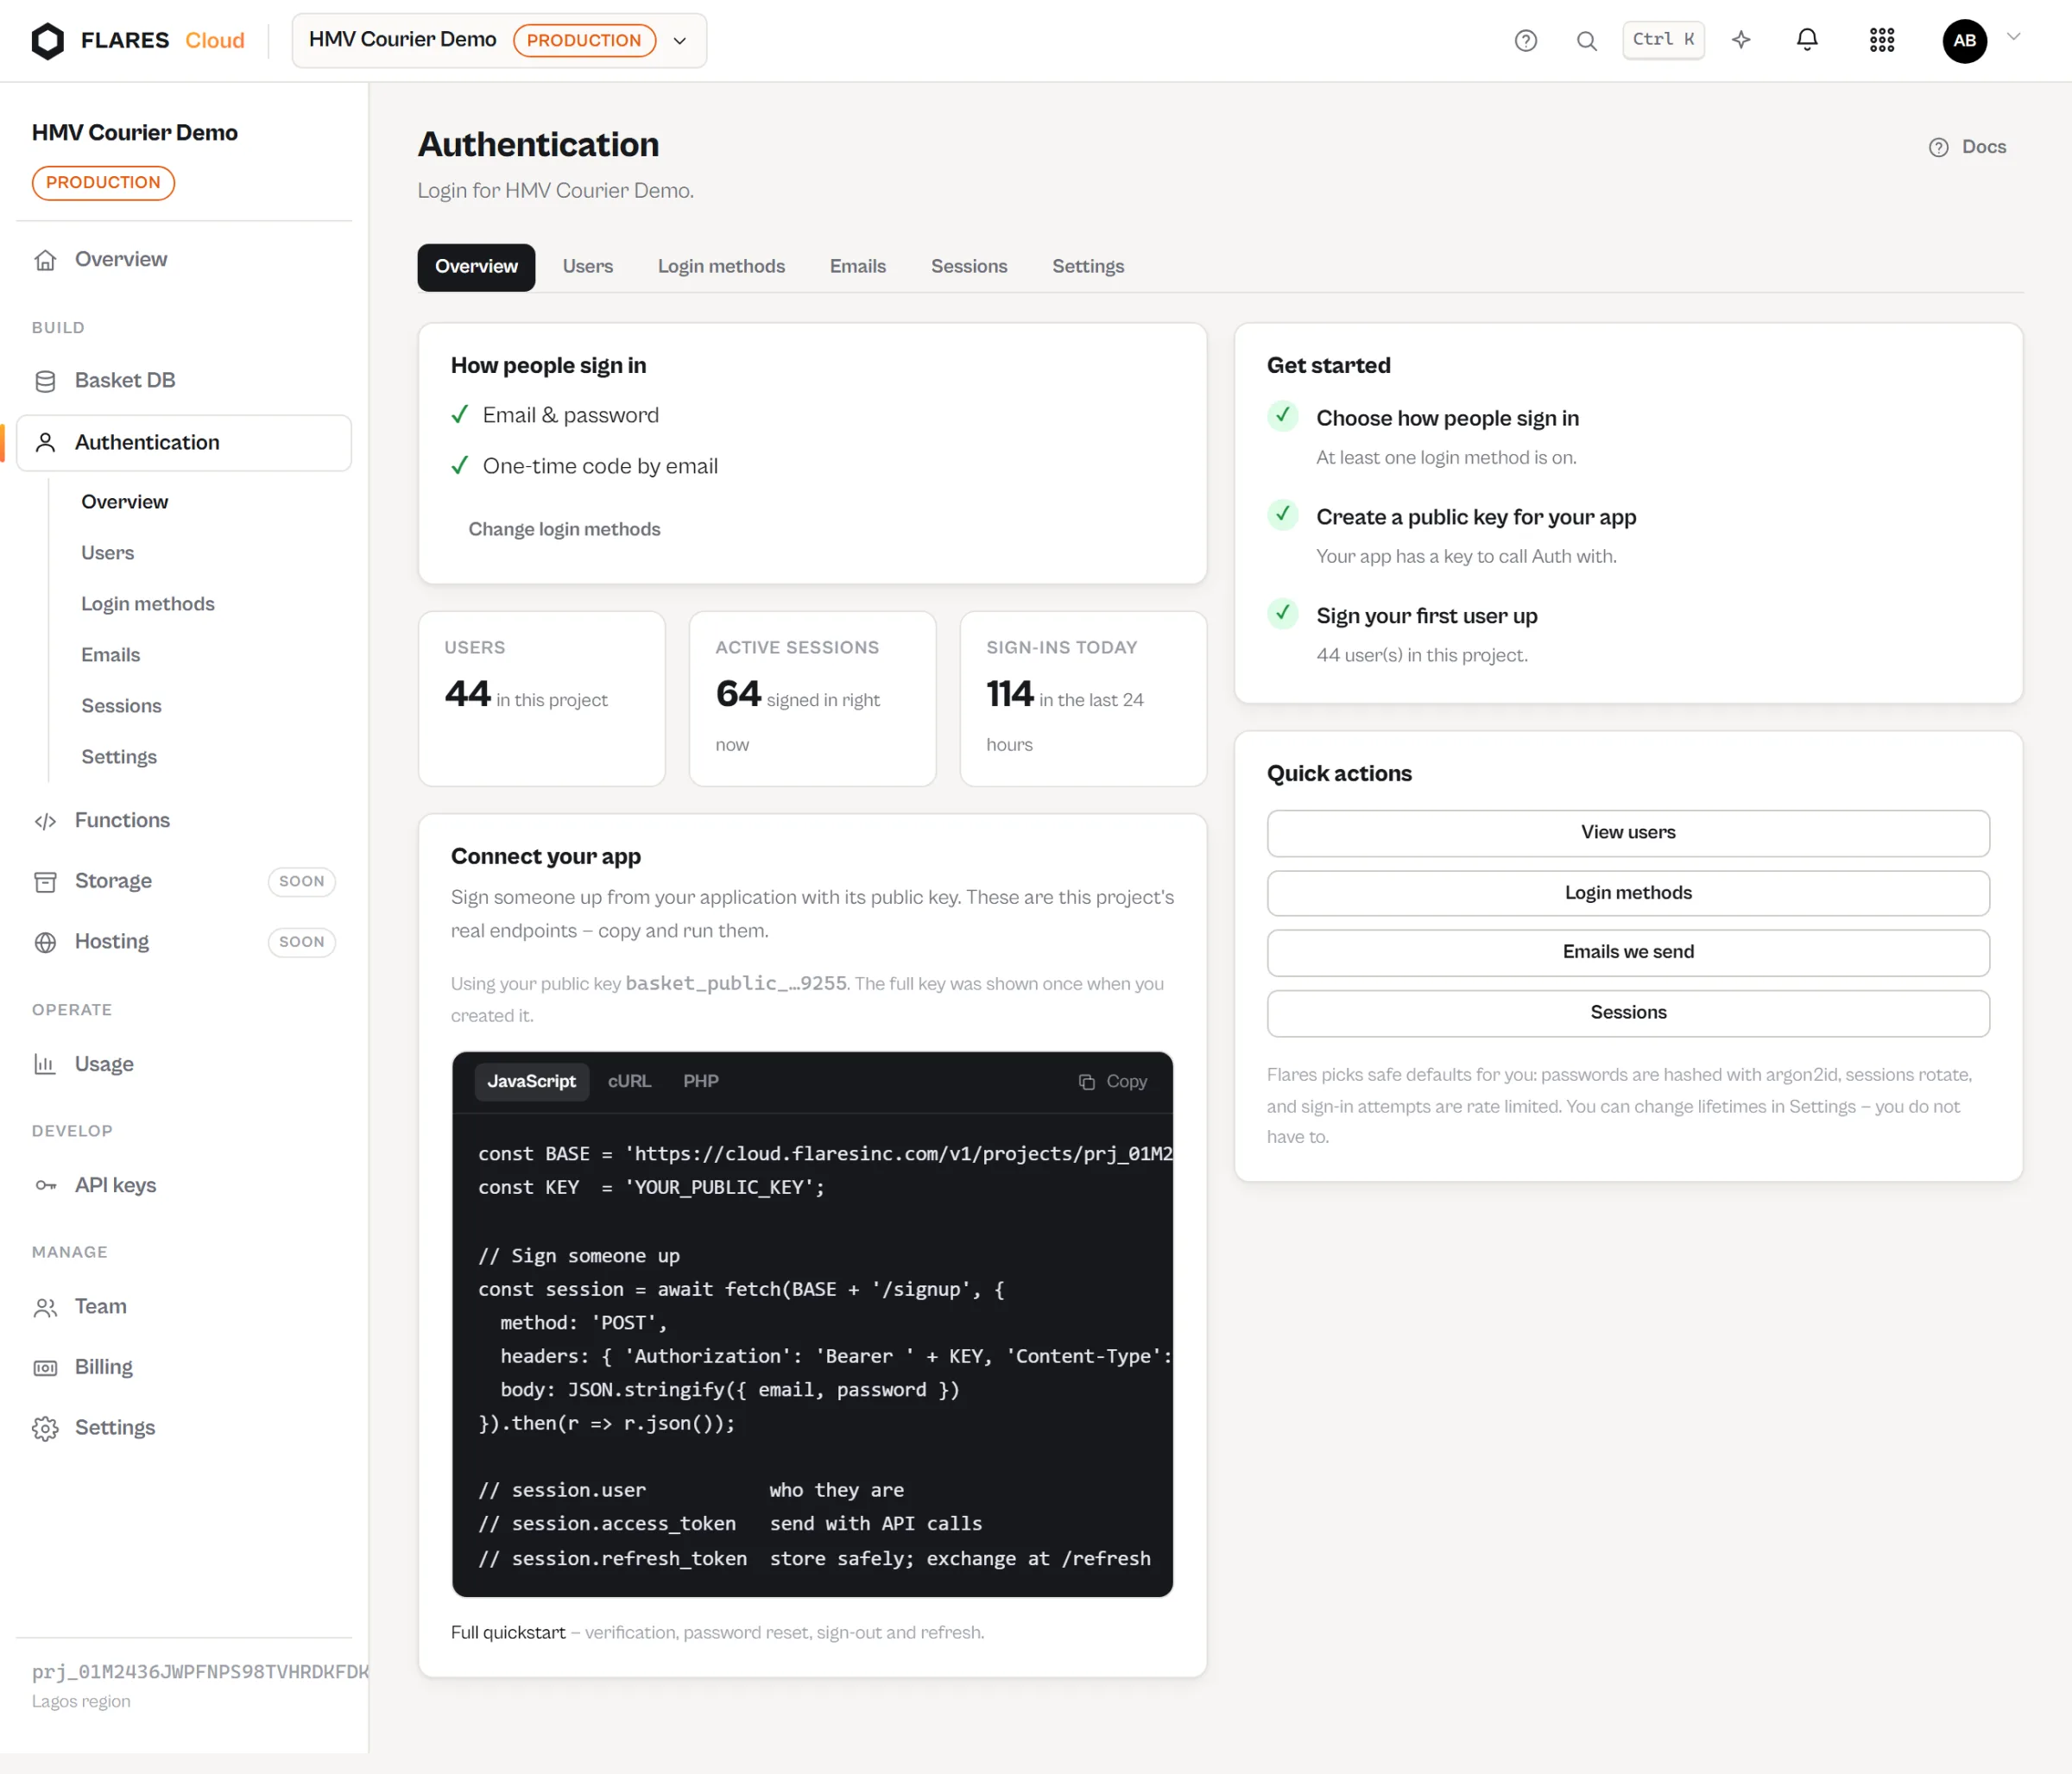The width and height of the screenshot is (2072, 1774).
Task: Select Login methods sub-item in sidebar
Action: click(x=148, y=604)
